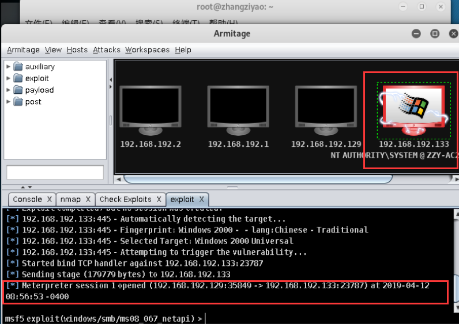Open the Armitage menu
Image resolution: width=459 pixels, height=324 pixels.
coord(23,50)
